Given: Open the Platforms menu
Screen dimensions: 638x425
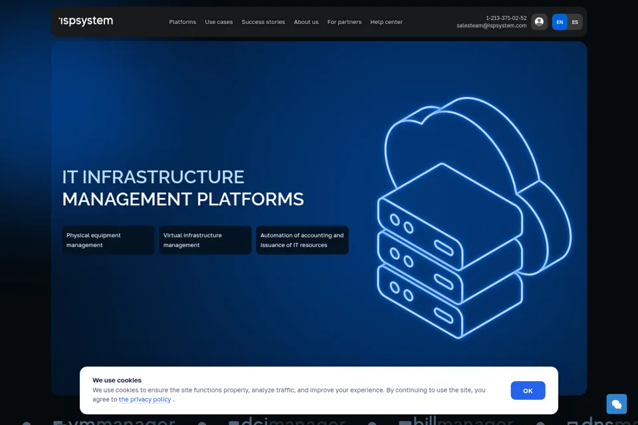Looking at the screenshot, I should [x=182, y=22].
